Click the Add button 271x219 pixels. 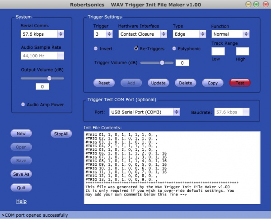(x=131, y=83)
